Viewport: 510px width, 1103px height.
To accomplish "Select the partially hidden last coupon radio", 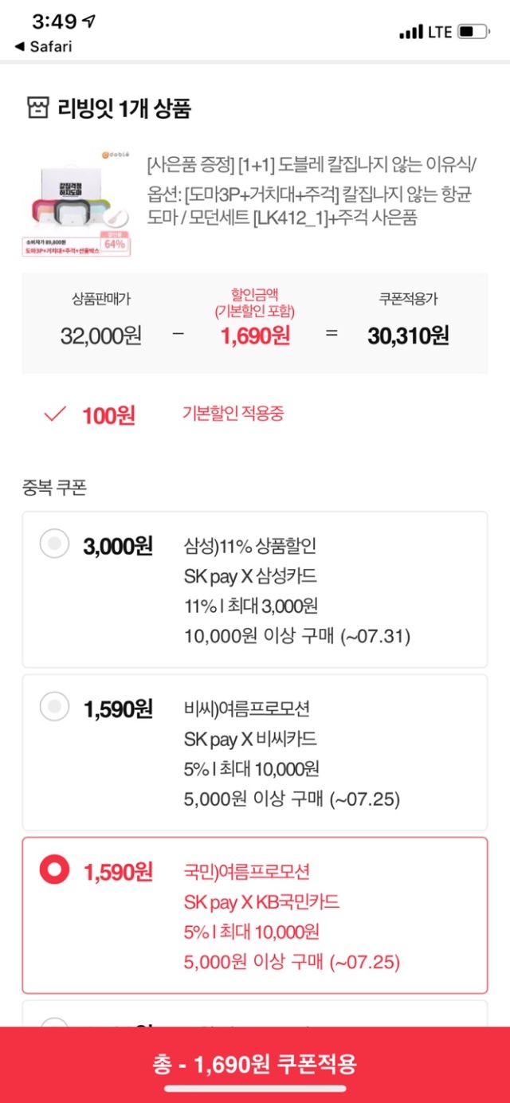I will [x=55, y=1022].
